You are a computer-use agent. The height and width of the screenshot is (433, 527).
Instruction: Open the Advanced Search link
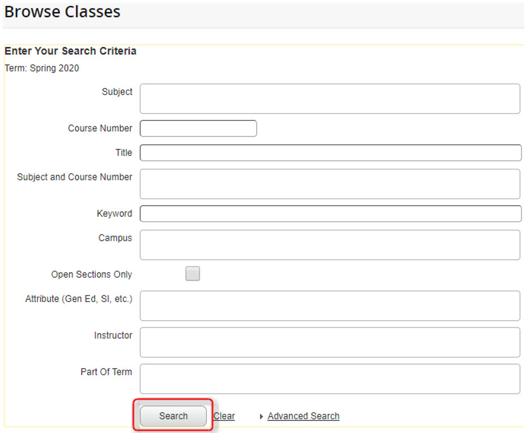(303, 416)
